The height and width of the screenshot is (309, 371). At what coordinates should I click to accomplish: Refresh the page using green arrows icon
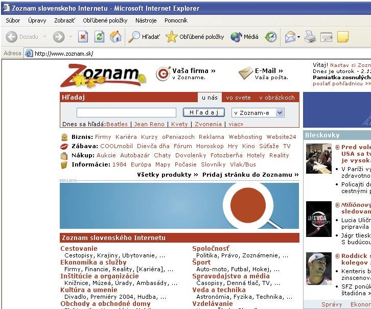(x=99, y=37)
